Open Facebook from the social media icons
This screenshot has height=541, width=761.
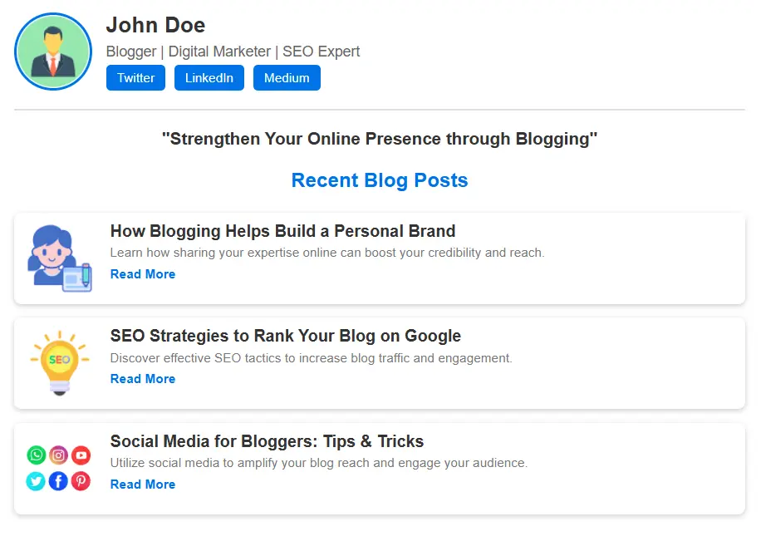pyautogui.click(x=58, y=481)
